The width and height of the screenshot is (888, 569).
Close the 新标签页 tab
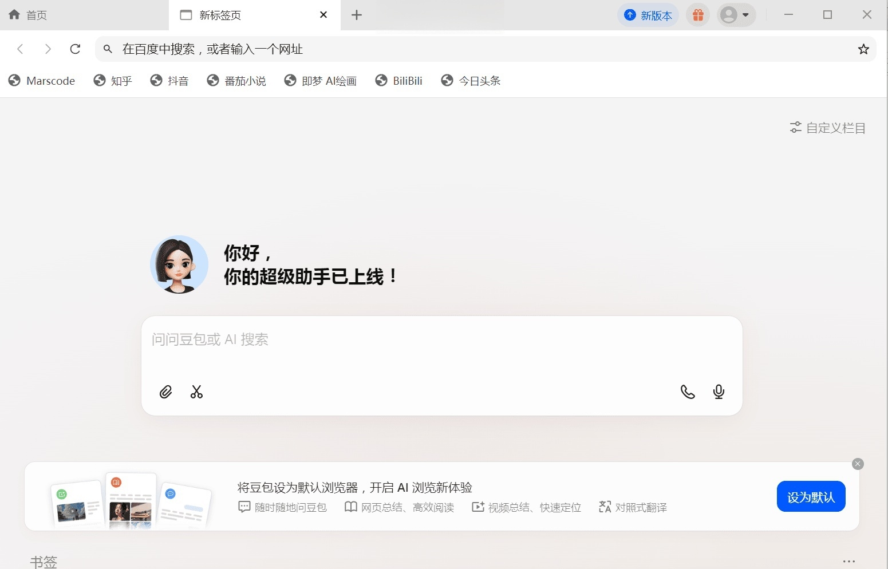coord(323,15)
